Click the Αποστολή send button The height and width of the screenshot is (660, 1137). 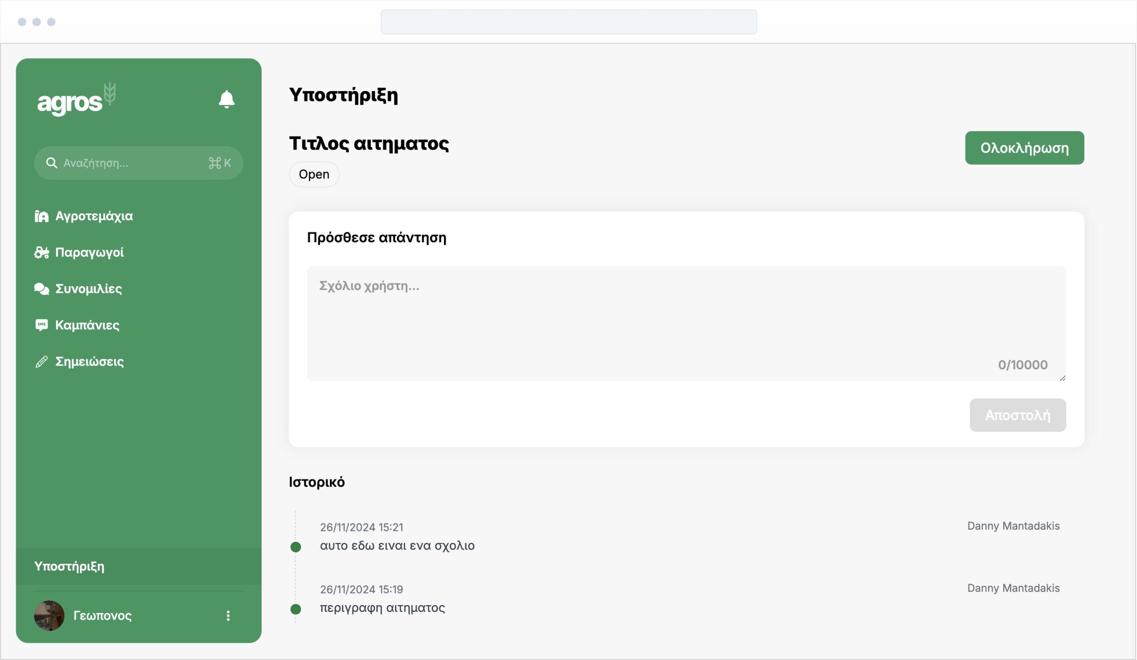point(1017,415)
